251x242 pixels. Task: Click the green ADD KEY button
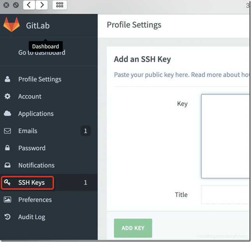click(x=133, y=228)
